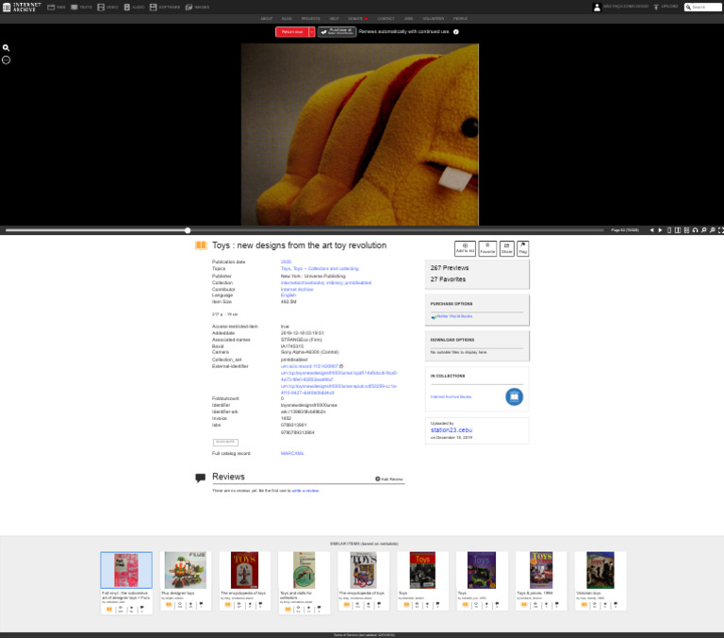
Task: Open the book reader search magnifier
Action: (6, 47)
